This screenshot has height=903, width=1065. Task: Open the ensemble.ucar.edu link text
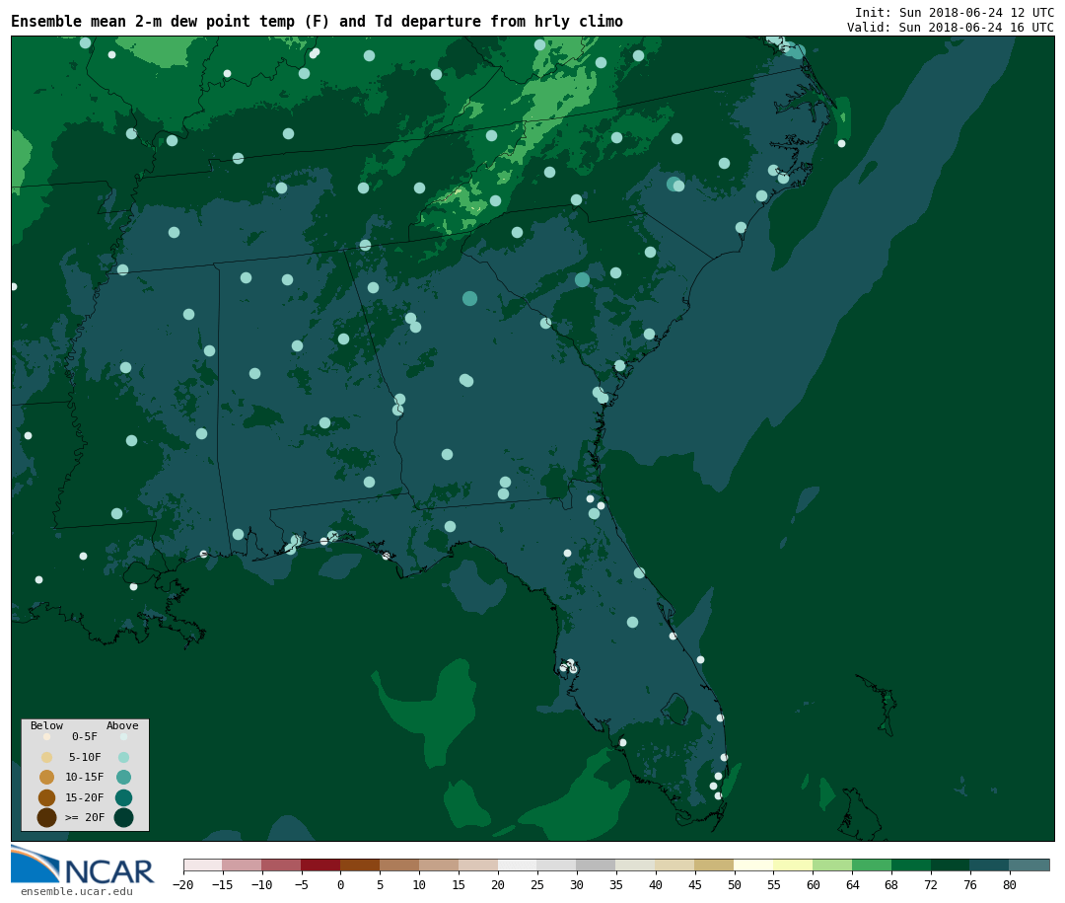point(77,891)
